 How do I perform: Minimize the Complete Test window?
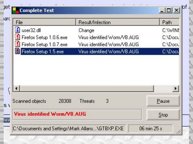click(162, 10)
